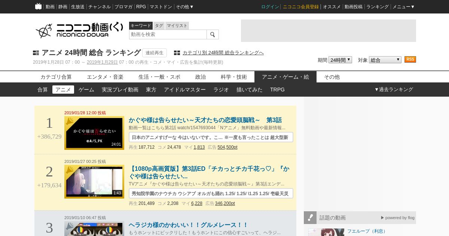Click the ログイン link
The image size is (449, 236).
(x=270, y=7)
